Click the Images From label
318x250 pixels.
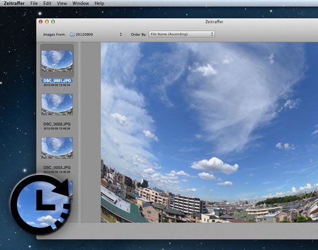tap(54, 35)
